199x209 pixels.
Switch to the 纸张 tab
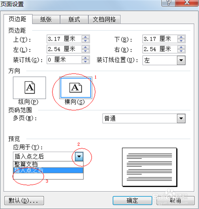point(46,20)
